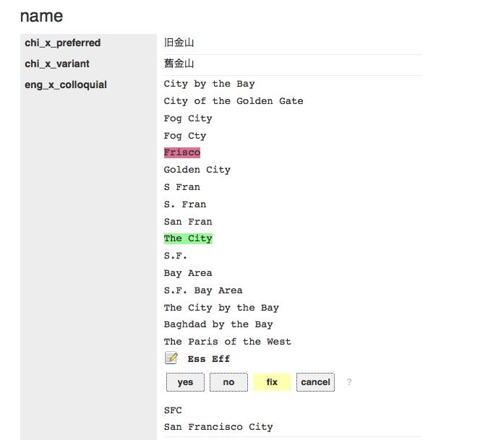Click the edit note icon beside Ess Eff
This screenshot has width=488, height=440.
[171, 358]
